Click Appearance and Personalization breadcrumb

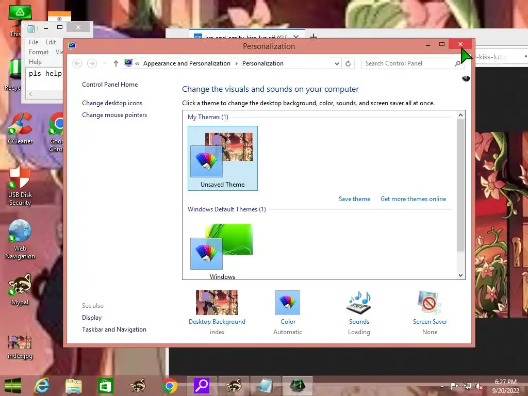click(x=187, y=63)
